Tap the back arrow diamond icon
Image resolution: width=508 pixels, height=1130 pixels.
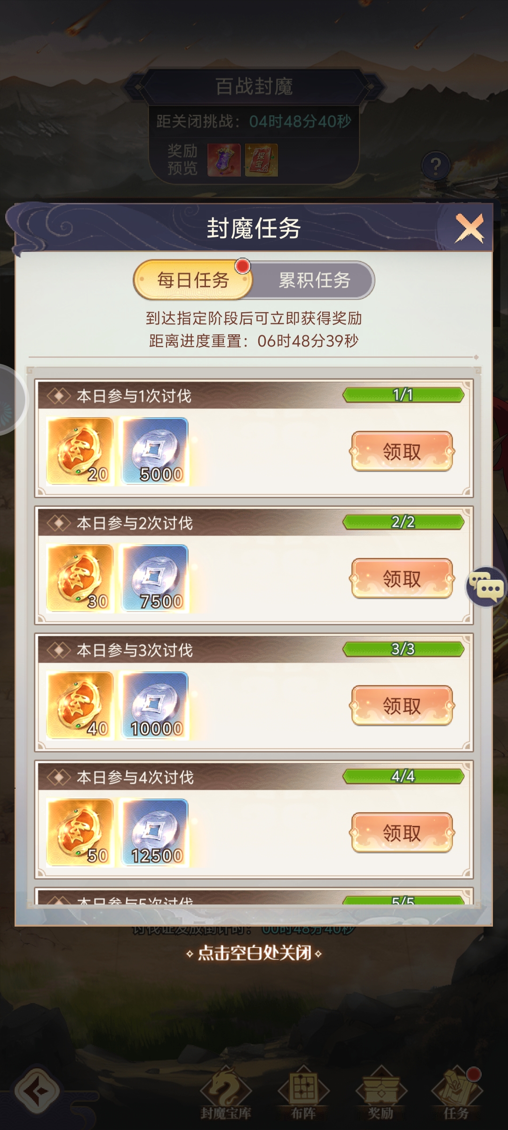tap(37, 1091)
